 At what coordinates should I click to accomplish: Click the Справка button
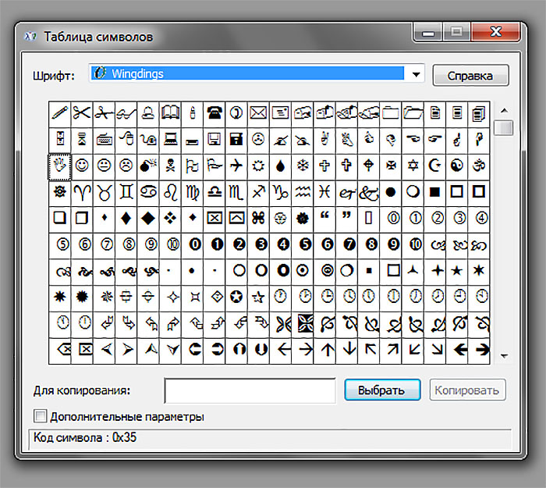470,75
